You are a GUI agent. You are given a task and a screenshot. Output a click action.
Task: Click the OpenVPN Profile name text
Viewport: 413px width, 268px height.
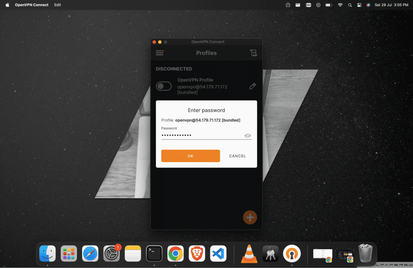coord(195,80)
